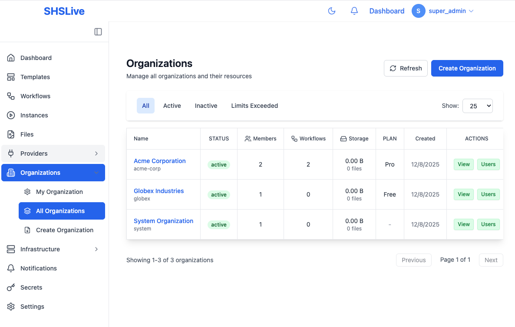Open the Globex Industries organization link
Viewport: 515px width, 327px height.
click(158, 190)
